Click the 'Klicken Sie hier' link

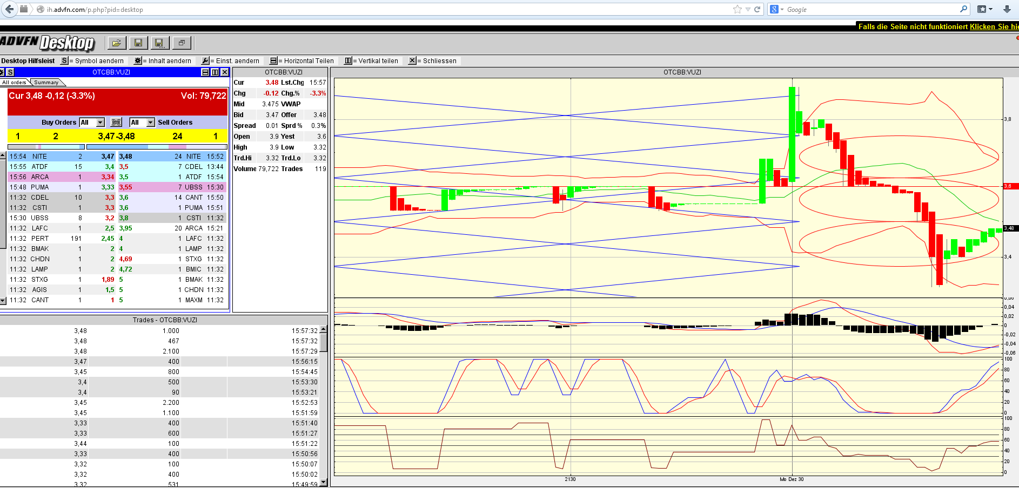[x=994, y=26]
